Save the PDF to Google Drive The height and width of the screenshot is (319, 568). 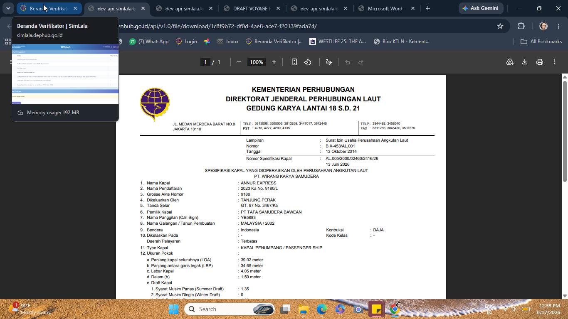click(x=510, y=62)
